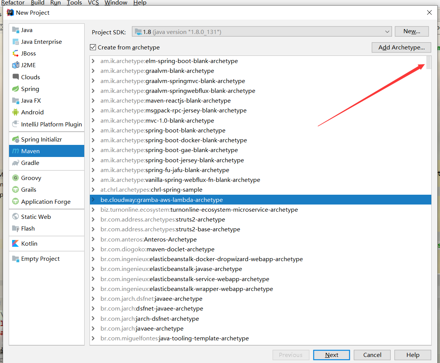Expand Anteros-Archetype node

tap(93, 239)
